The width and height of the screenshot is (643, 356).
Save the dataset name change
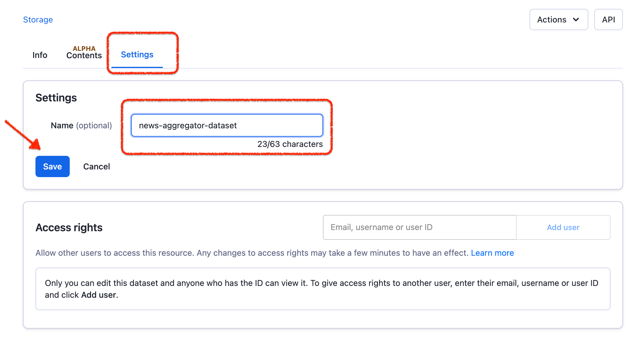tap(52, 166)
